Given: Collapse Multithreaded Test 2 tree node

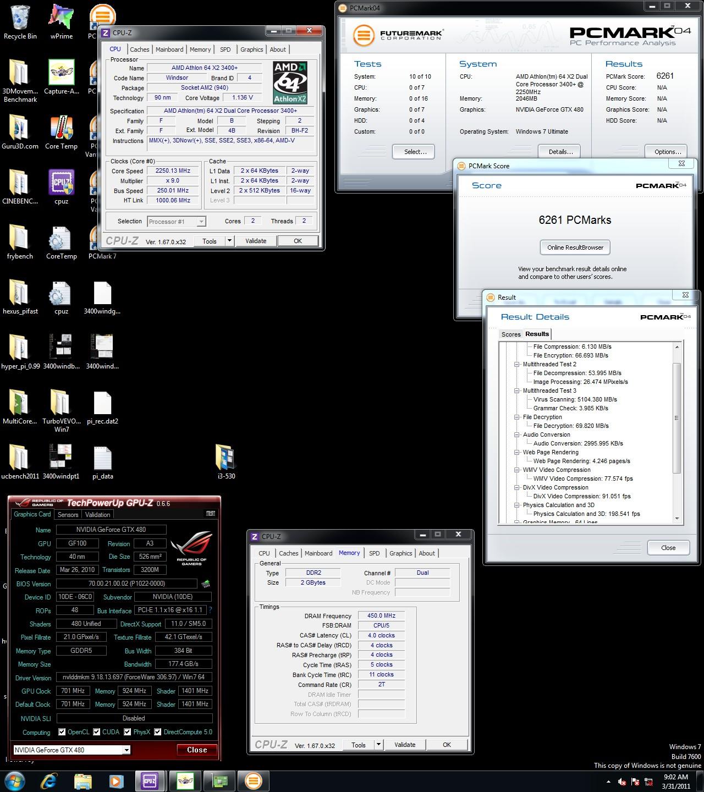Looking at the screenshot, I should 517,364.
